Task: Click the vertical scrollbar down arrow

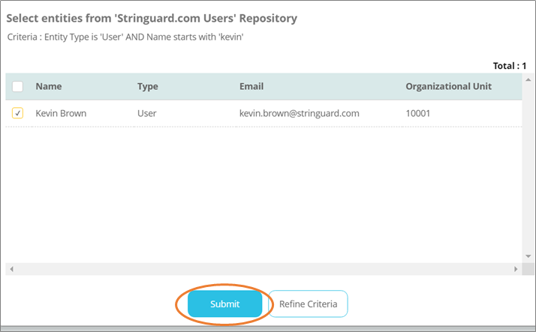Action: [x=528, y=256]
